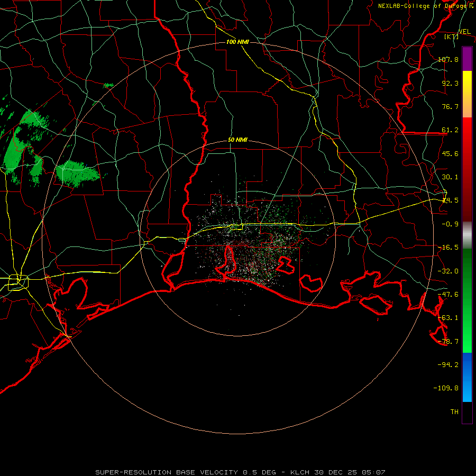
Task: Select the -47.6 scale value
Action: (x=448, y=295)
